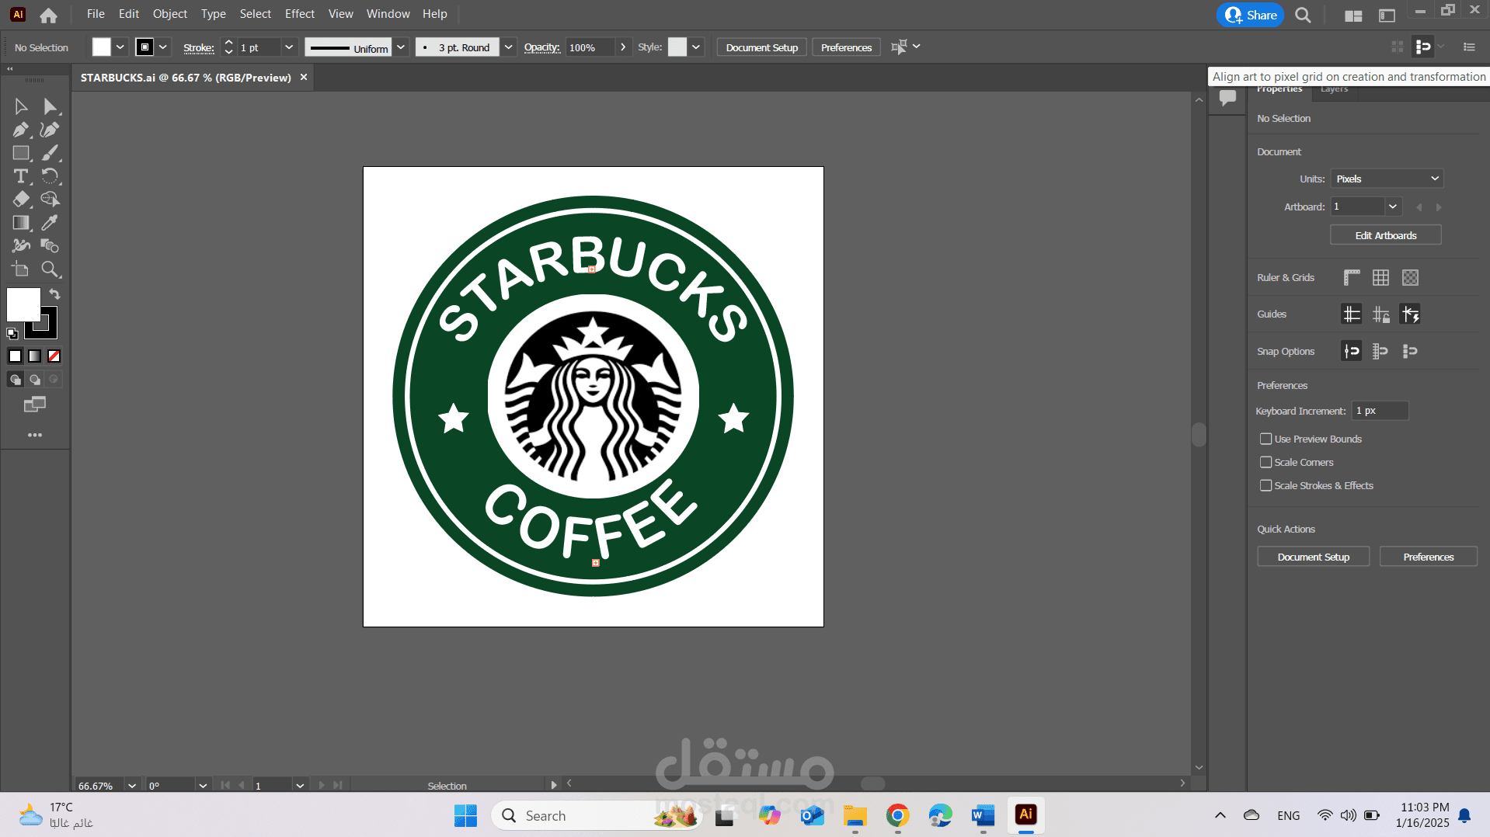Open Edit Toolbar three-dots menu
Viewport: 1490px width, 837px height.
(35, 435)
